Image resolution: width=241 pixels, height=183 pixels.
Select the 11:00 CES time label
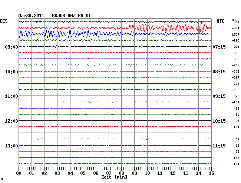(x=11, y=96)
